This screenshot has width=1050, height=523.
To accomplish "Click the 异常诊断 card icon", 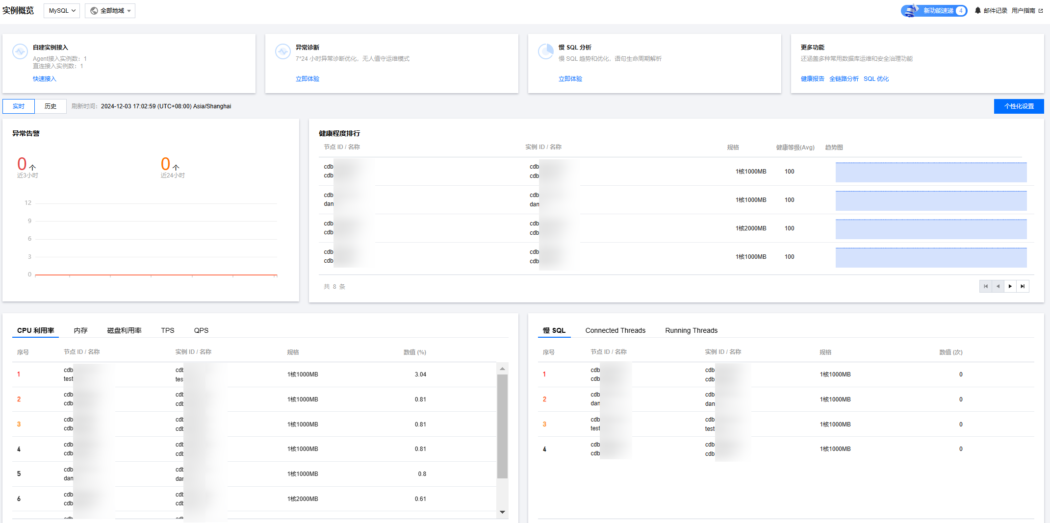I will click(283, 51).
